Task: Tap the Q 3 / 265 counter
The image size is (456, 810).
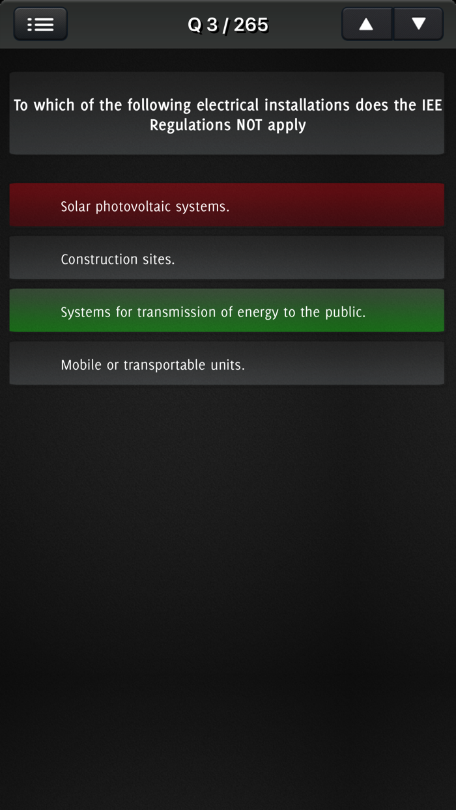Action: (x=228, y=25)
